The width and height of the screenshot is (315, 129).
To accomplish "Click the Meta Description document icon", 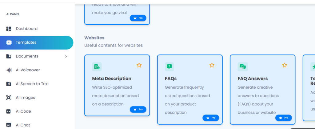I will (x=97, y=67).
